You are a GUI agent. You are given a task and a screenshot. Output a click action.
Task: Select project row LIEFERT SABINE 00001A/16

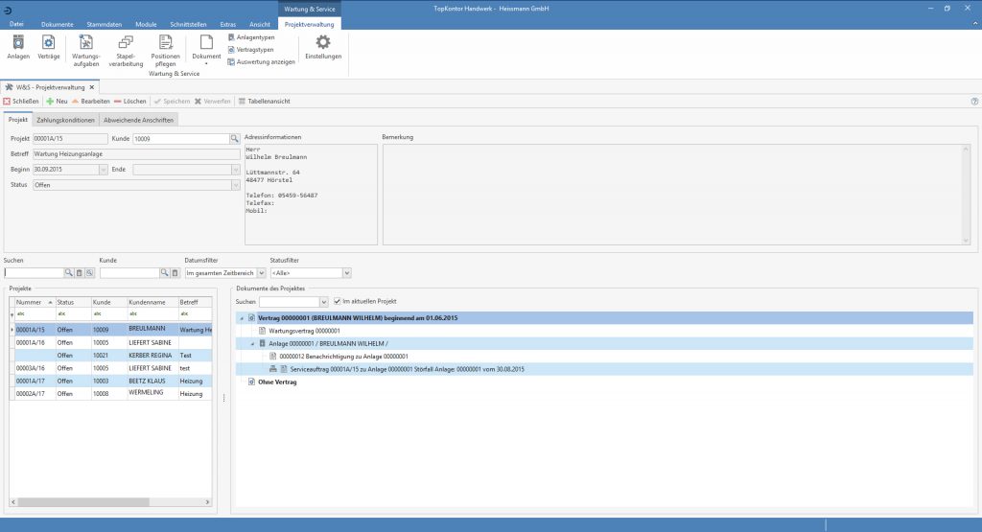point(111,343)
